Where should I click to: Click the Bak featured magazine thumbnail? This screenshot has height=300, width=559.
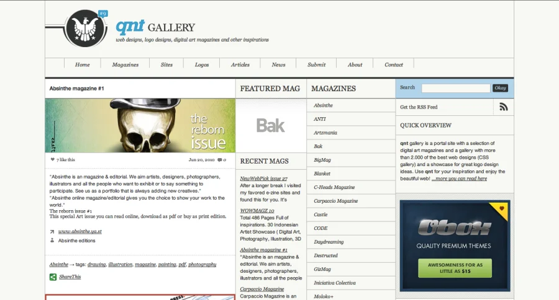pyautogui.click(x=271, y=126)
